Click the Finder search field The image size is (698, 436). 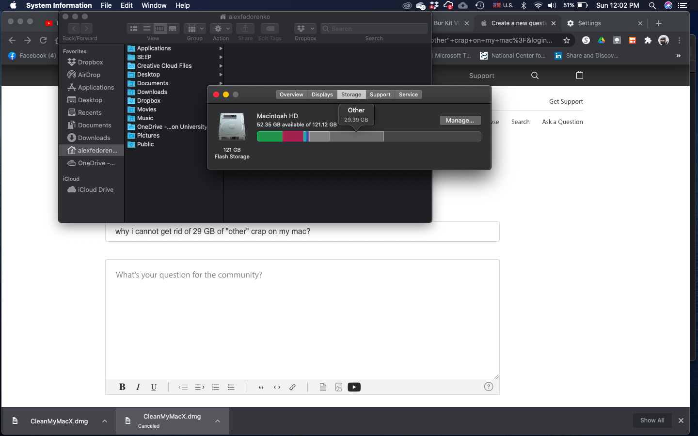pos(374,29)
